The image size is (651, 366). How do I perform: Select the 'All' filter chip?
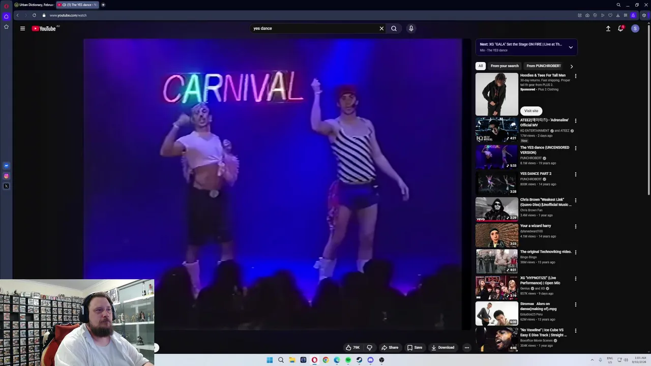[x=480, y=66]
